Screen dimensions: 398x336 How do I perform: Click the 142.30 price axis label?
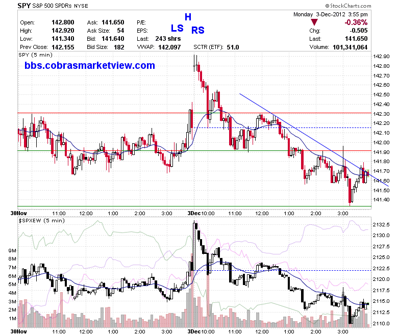(x=381, y=114)
